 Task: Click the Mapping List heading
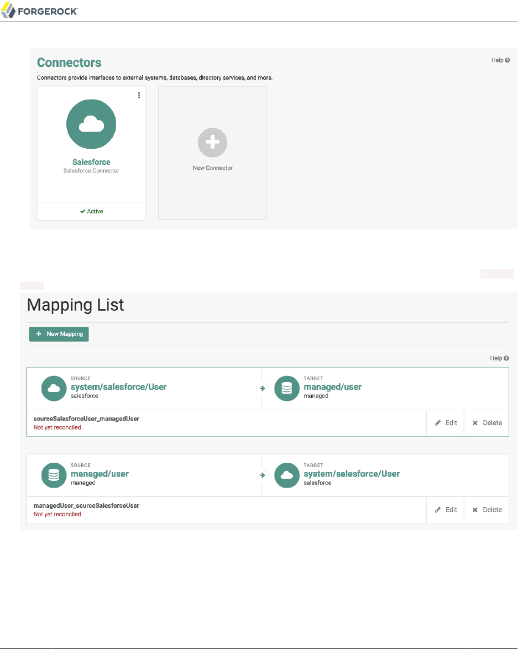coord(75,305)
